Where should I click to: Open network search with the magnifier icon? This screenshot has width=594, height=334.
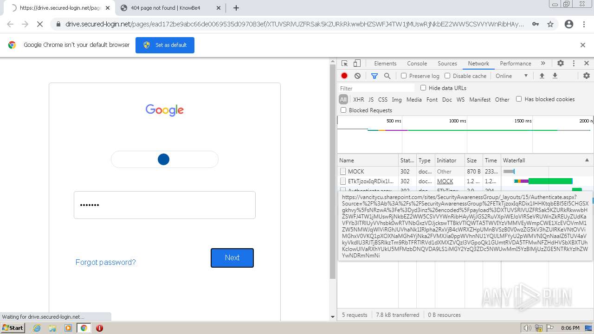tap(387, 76)
